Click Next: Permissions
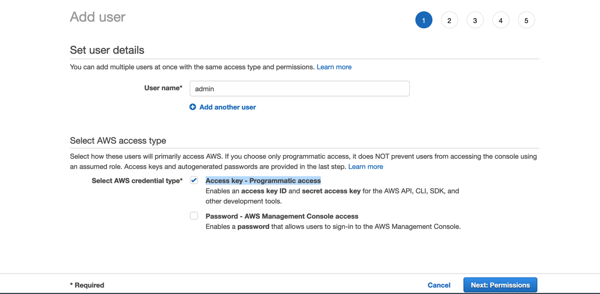This screenshot has height=294, width=600. pos(500,285)
